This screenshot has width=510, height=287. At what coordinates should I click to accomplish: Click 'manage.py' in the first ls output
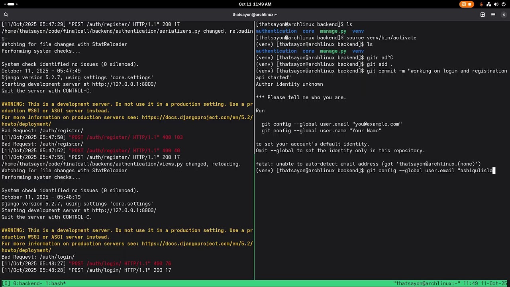333,31
